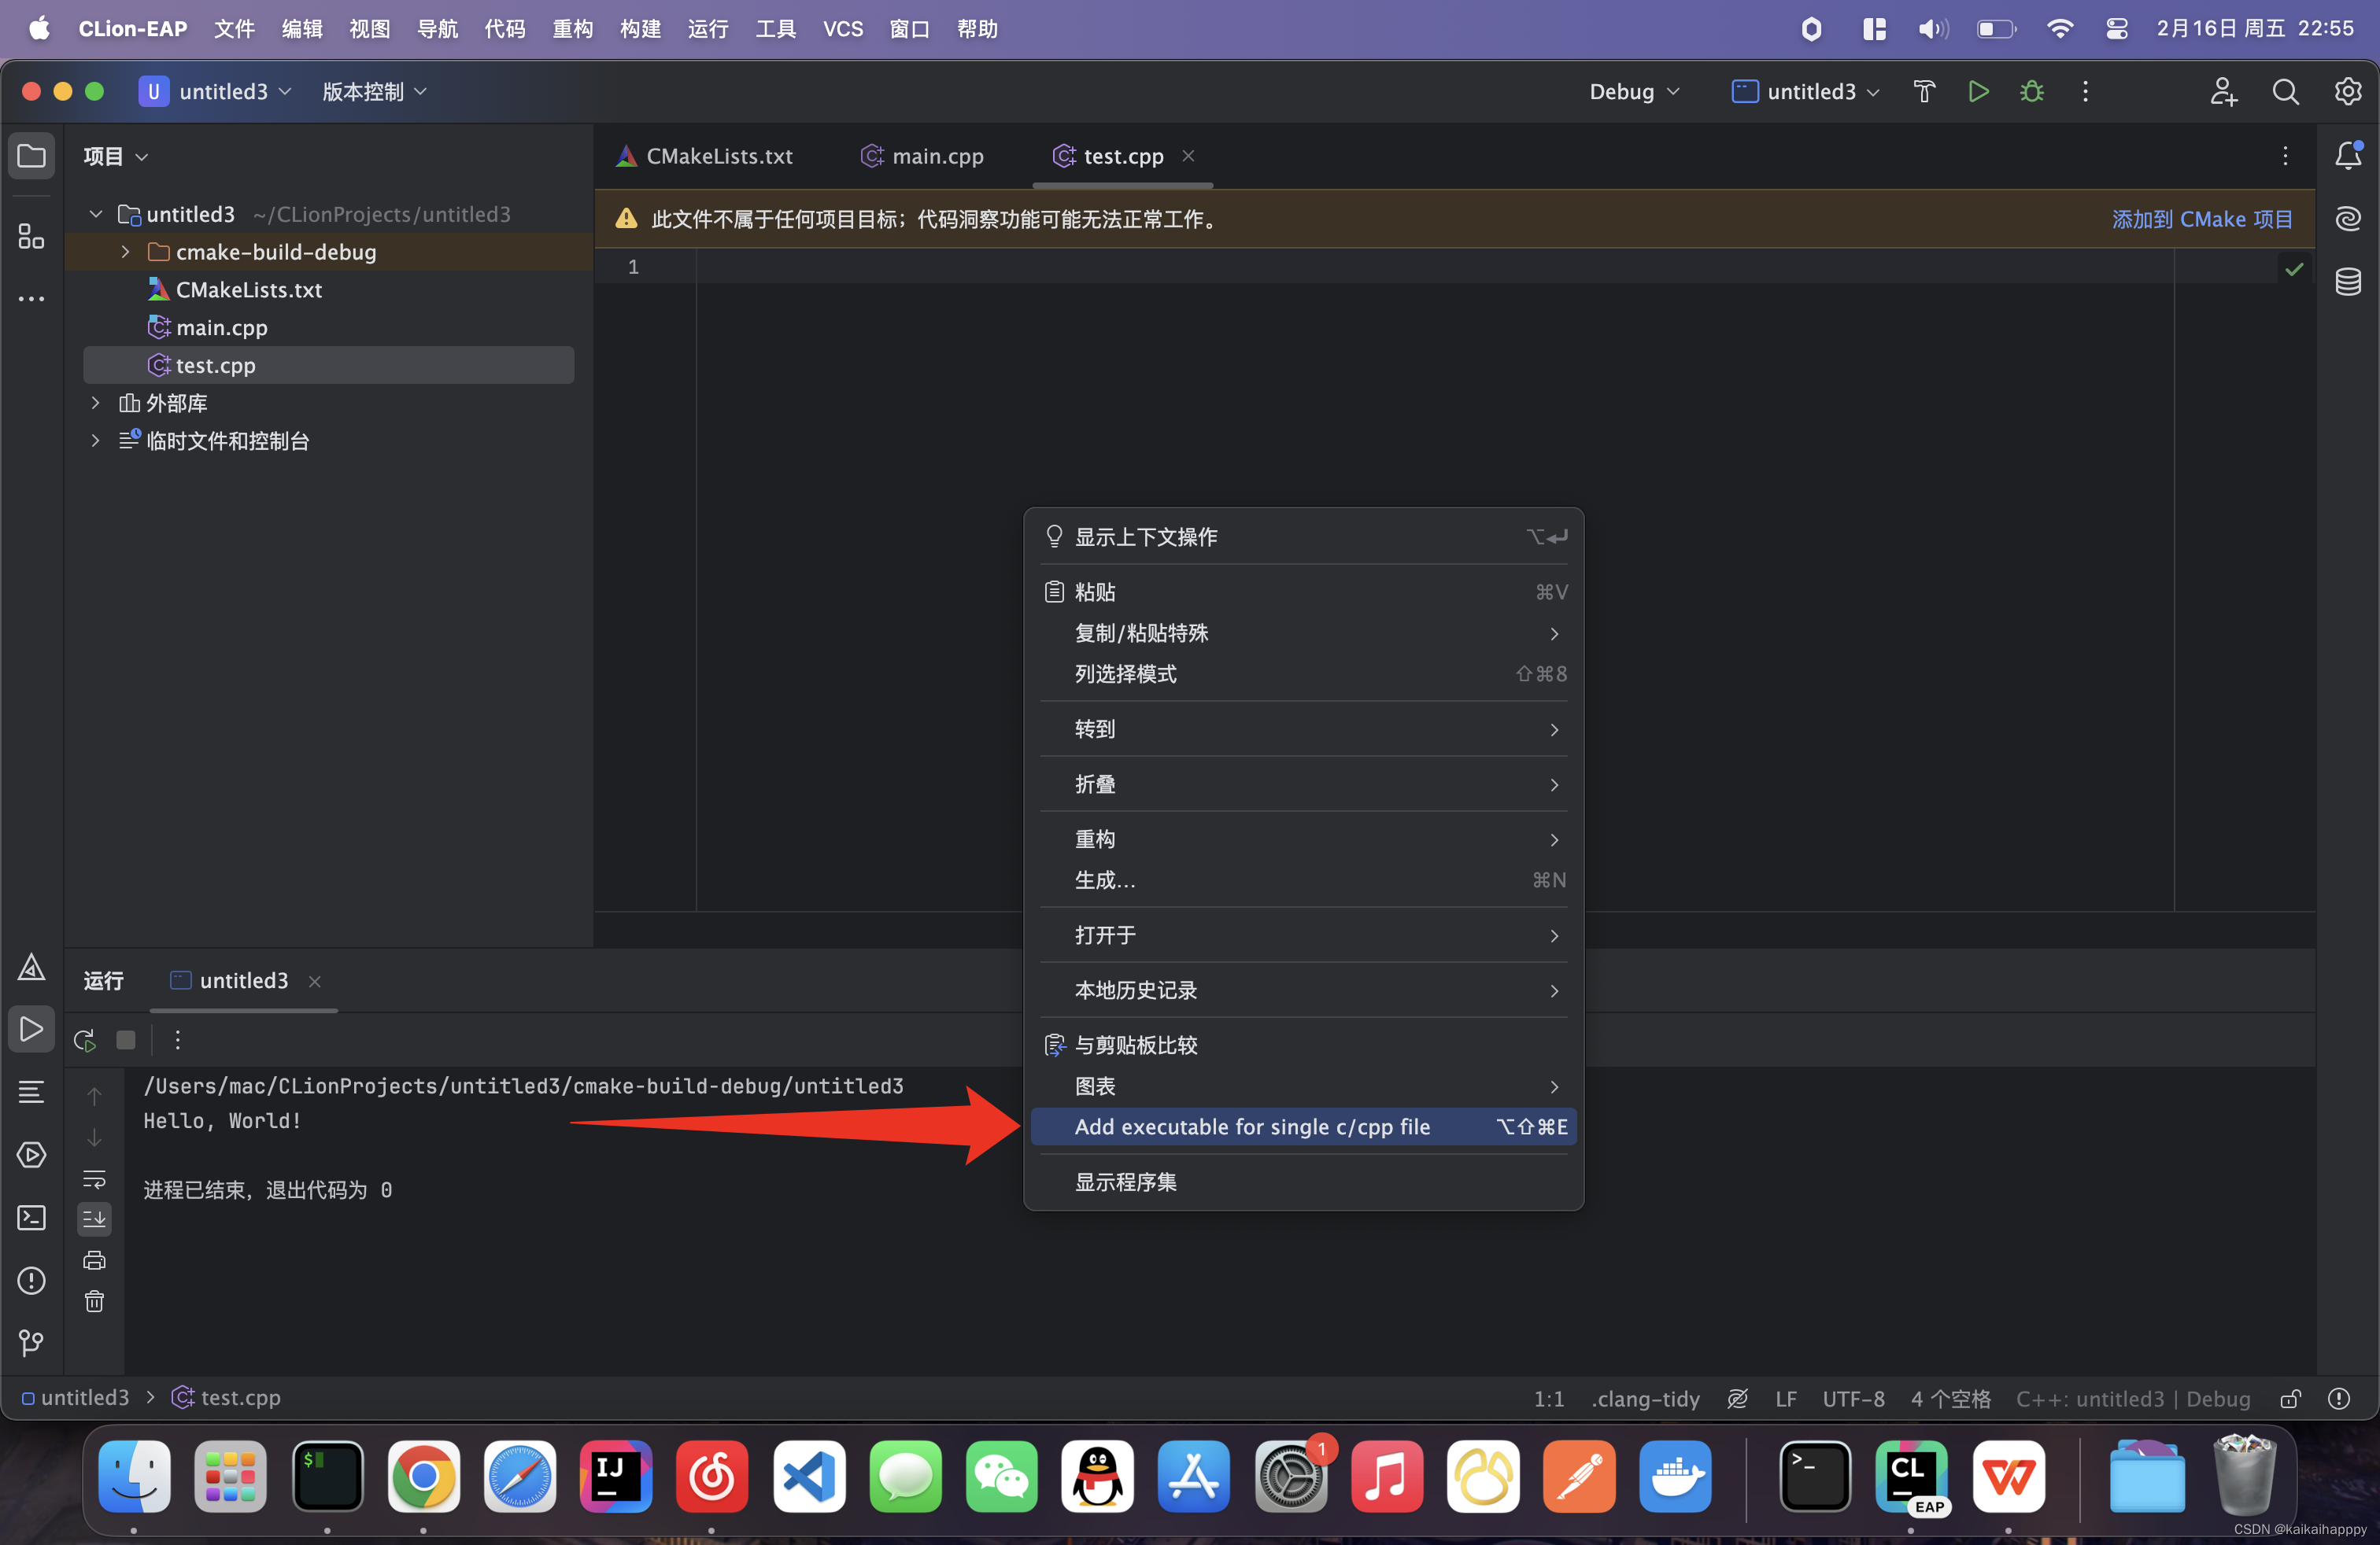Open the Git tool window icon

[x=31, y=1343]
